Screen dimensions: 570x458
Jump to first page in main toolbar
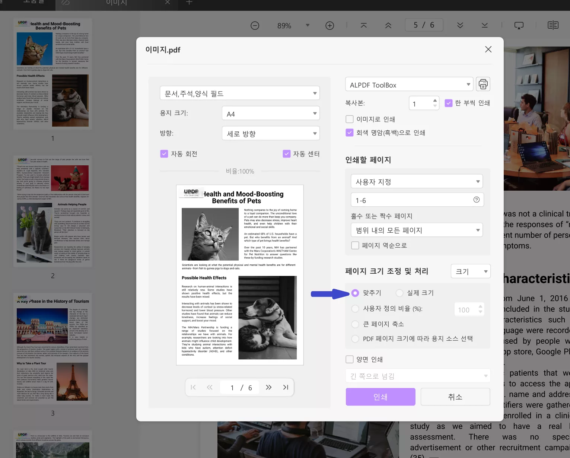coord(364,25)
